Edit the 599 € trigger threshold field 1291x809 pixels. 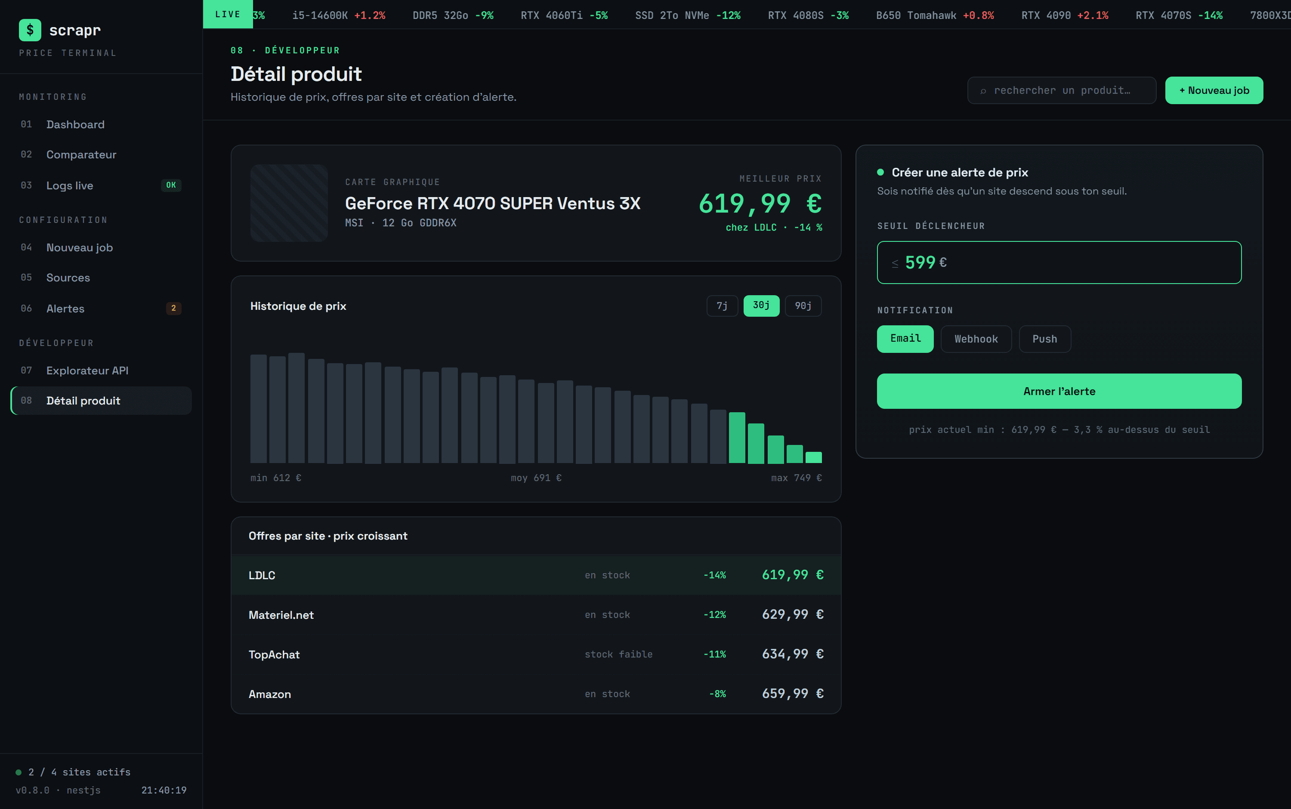tap(1059, 262)
